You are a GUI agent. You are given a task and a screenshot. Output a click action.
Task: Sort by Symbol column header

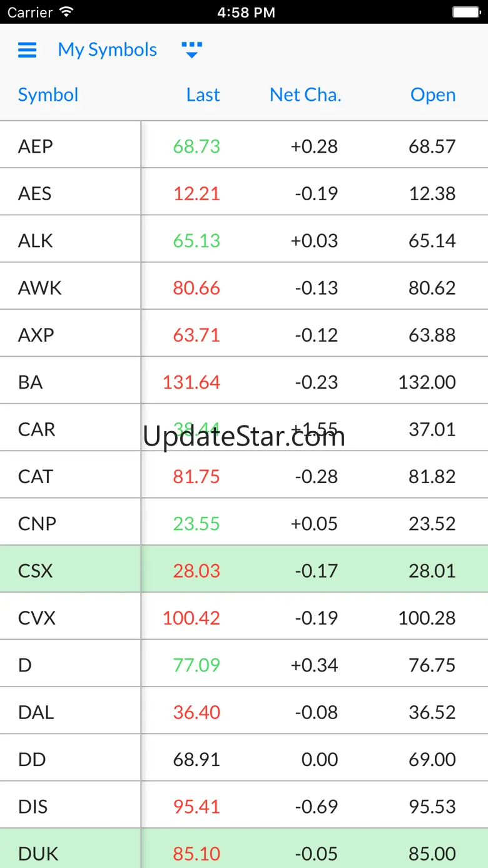pos(48,95)
